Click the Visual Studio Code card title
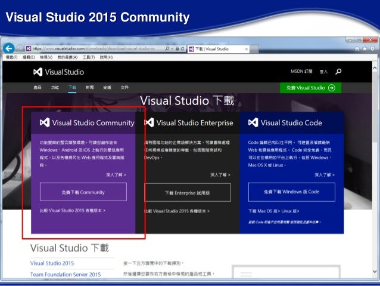Viewport: 380px width, 286px height. pos(291,123)
